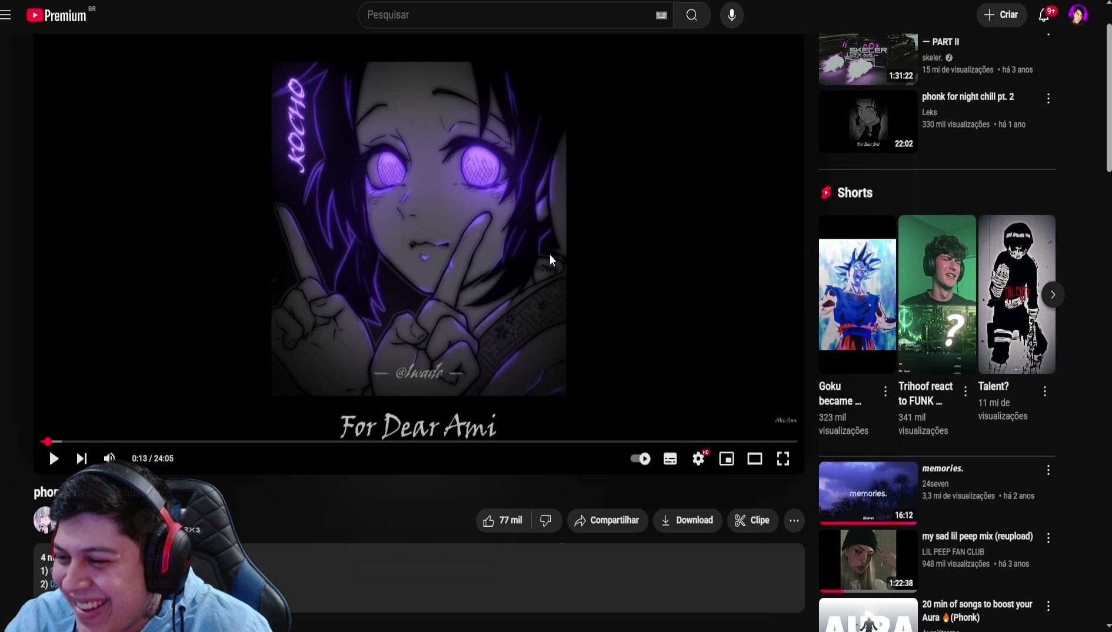
Task: Open more actions ellipsis below video
Action: [x=794, y=520]
